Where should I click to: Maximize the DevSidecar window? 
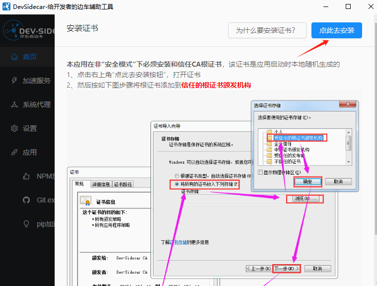tap(348, 7)
